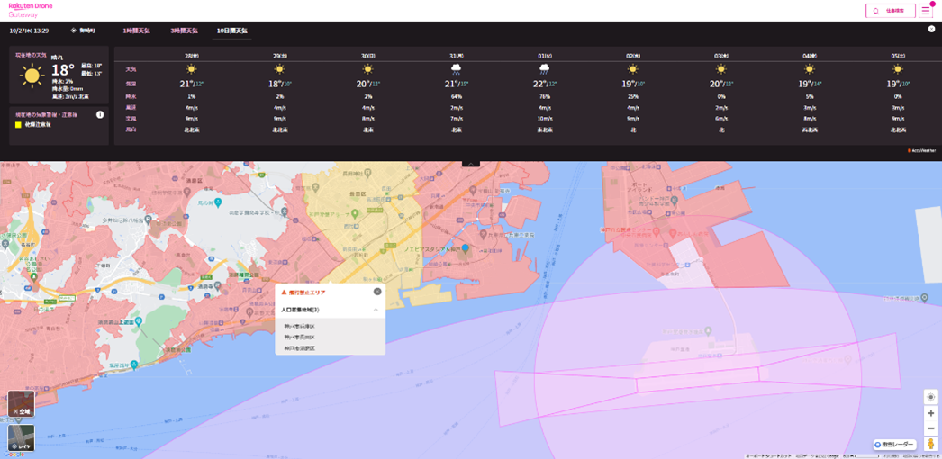Click the red warning triangle in popup
The height and width of the screenshot is (459, 942).
(285, 292)
